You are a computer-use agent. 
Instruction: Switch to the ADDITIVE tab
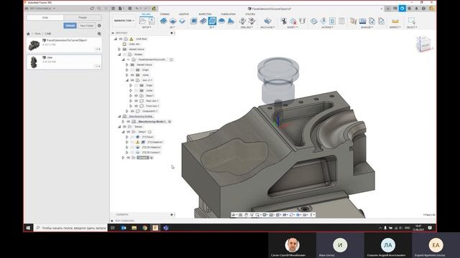click(x=184, y=14)
